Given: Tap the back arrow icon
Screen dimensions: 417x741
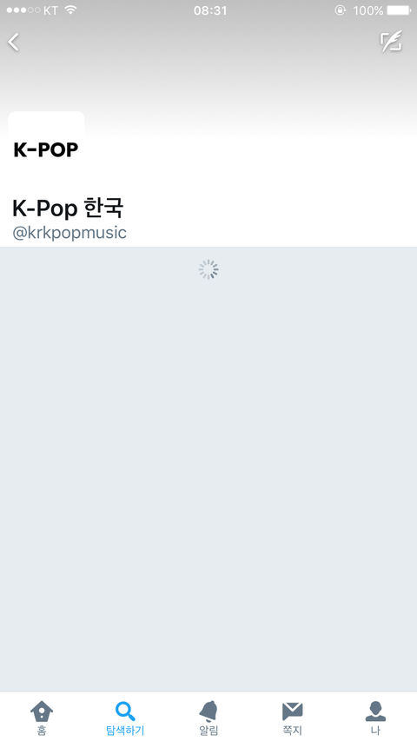Looking at the screenshot, I should 14,42.
